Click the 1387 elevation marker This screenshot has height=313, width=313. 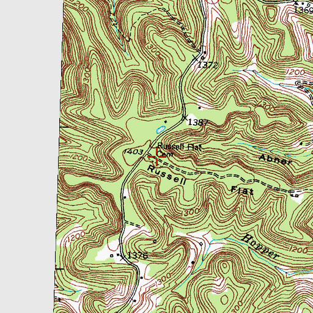point(197,123)
